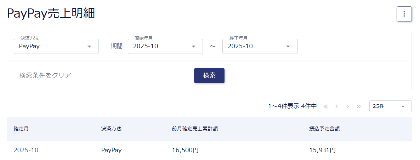
Task: Open the three-dot more options menu
Action: 404,14
